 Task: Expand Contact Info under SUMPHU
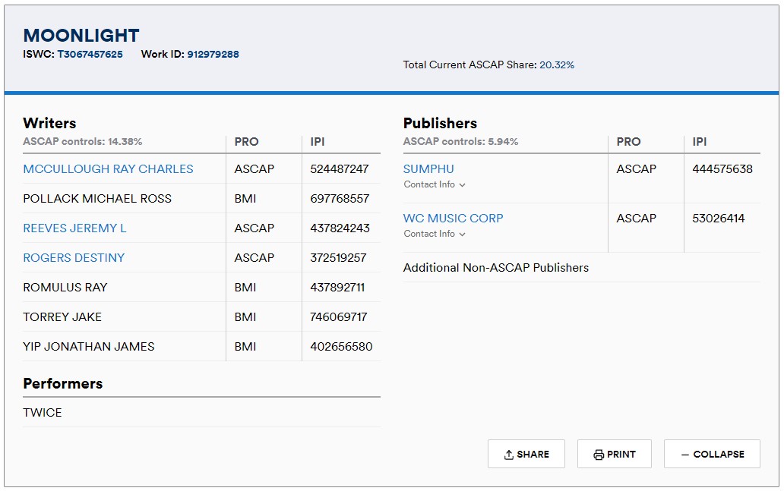click(435, 184)
